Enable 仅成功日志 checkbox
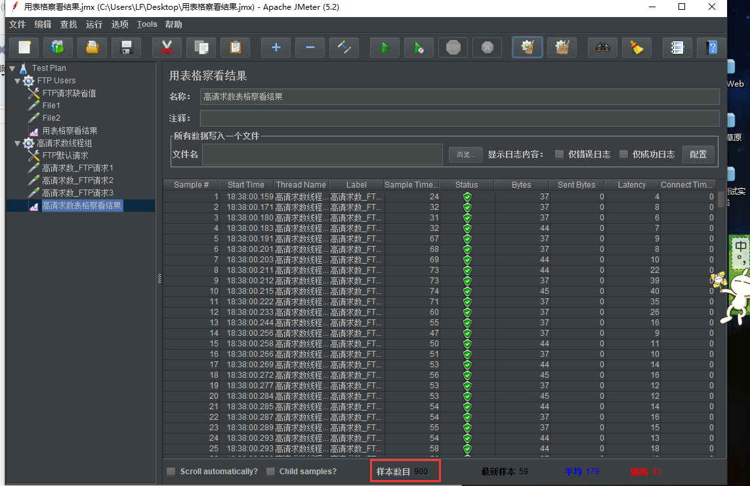The width and height of the screenshot is (750, 486). coord(623,154)
